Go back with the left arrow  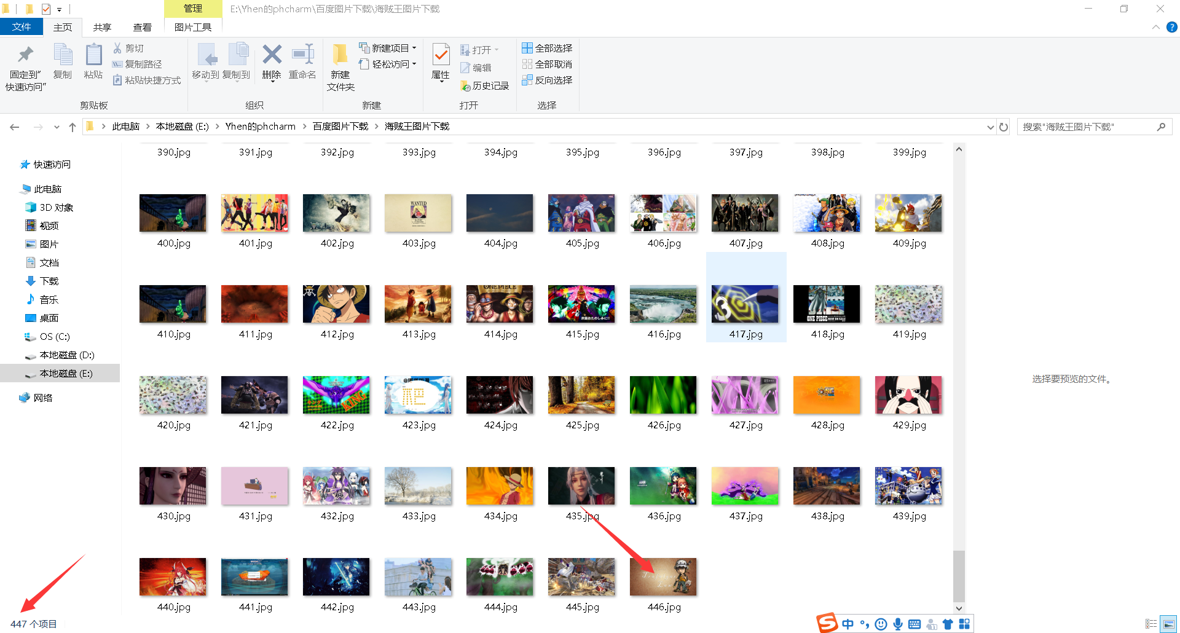15,127
